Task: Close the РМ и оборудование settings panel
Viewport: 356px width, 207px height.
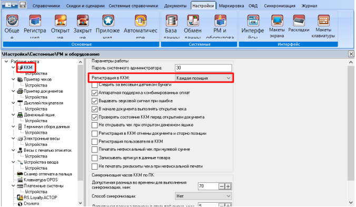Action: coord(351,54)
